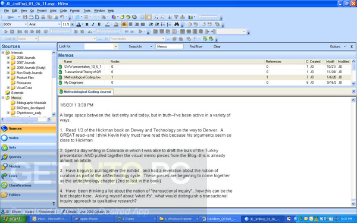
Task: Expand the Visual Data folder
Action: 8,87
